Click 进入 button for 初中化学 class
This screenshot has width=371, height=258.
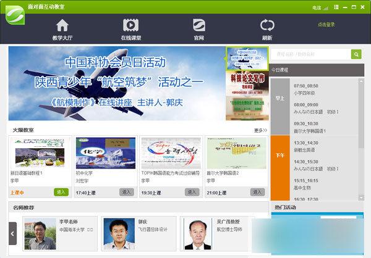click(127, 192)
